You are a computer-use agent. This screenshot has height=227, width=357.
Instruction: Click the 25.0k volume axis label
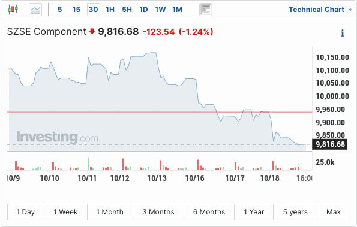point(325,162)
